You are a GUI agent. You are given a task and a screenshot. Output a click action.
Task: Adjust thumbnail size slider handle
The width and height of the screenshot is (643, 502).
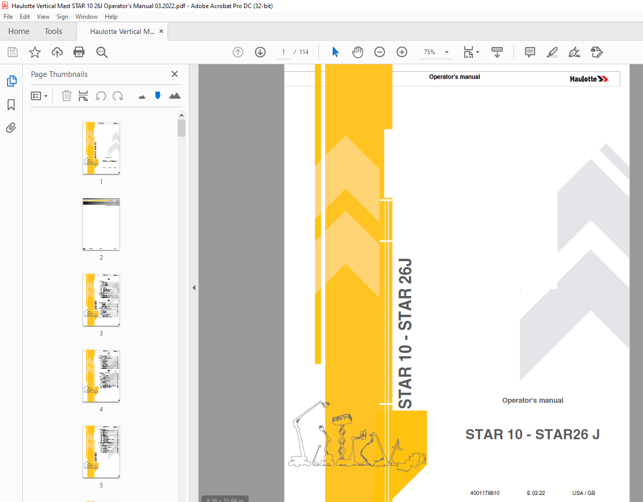coord(158,95)
